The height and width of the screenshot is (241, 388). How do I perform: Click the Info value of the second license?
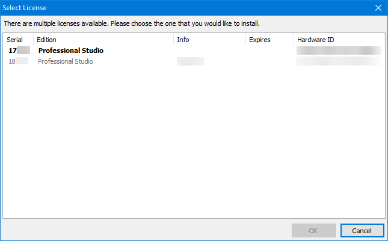click(190, 61)
